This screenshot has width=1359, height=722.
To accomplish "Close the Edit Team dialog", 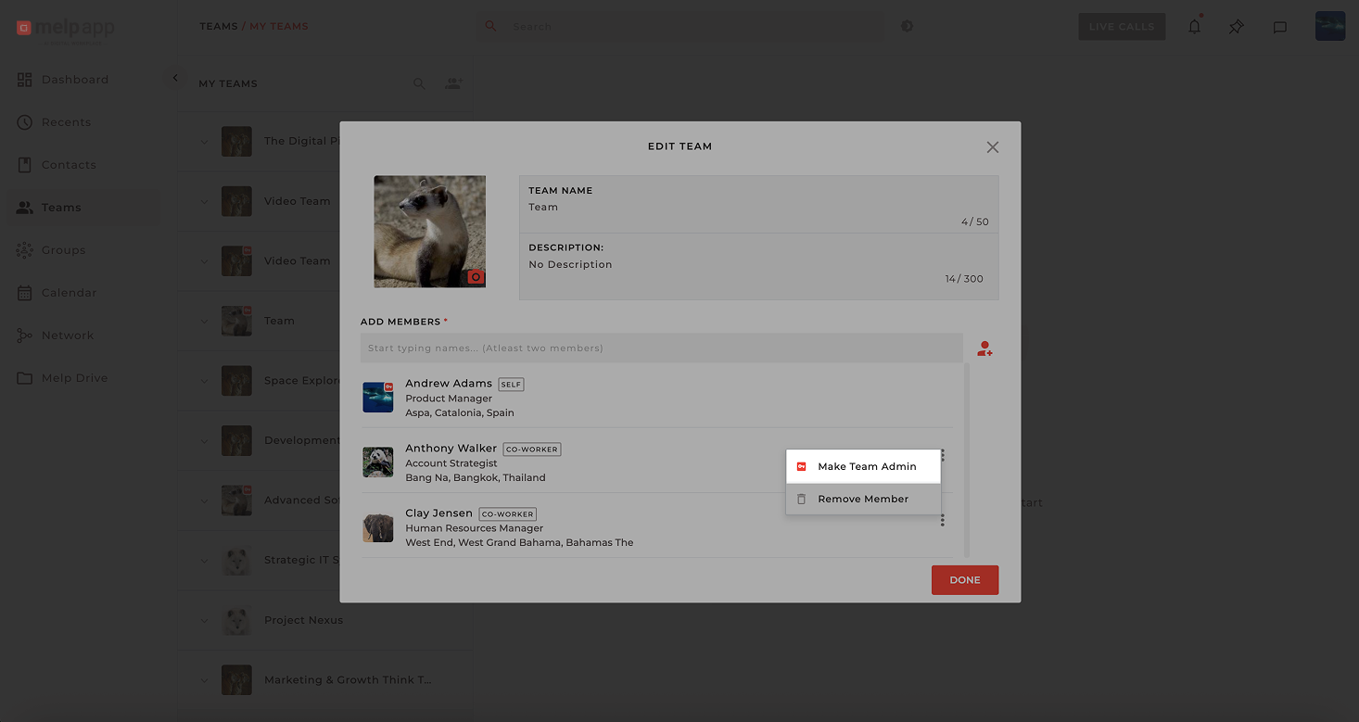I will (x=992, y=147).
